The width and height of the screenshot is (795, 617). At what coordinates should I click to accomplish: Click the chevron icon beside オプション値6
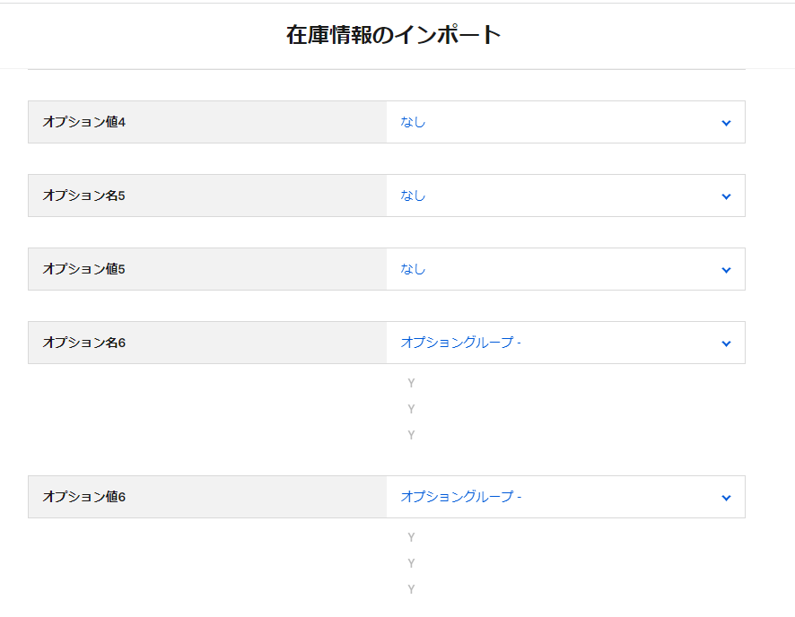(x=726, y=497)
